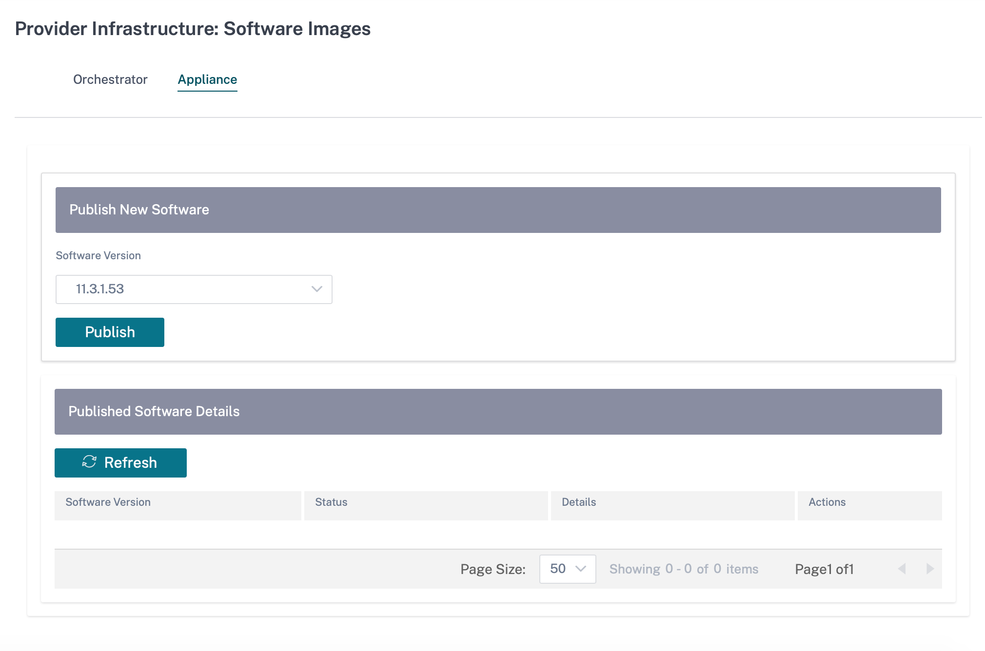Go to the next page arrow
Viewport: 985px width, 651px height.
pos(930,569)
